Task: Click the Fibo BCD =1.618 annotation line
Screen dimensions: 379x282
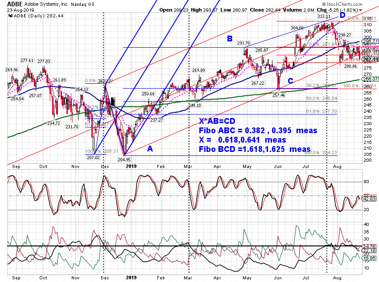Action: coord(255,149)
